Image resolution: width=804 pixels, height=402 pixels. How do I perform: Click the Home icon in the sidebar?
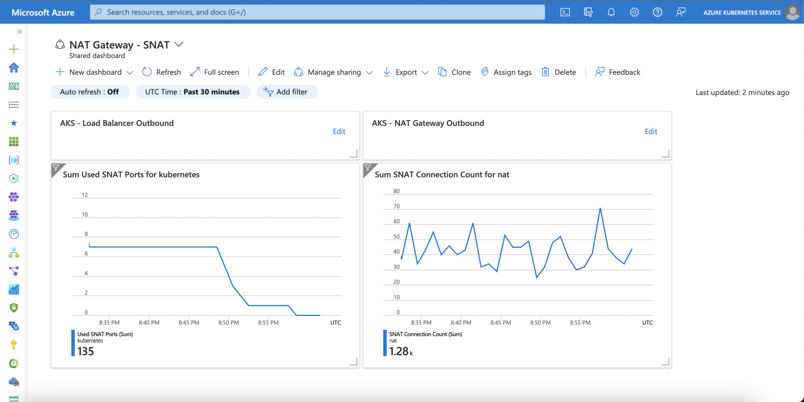[x=14, y=68]
